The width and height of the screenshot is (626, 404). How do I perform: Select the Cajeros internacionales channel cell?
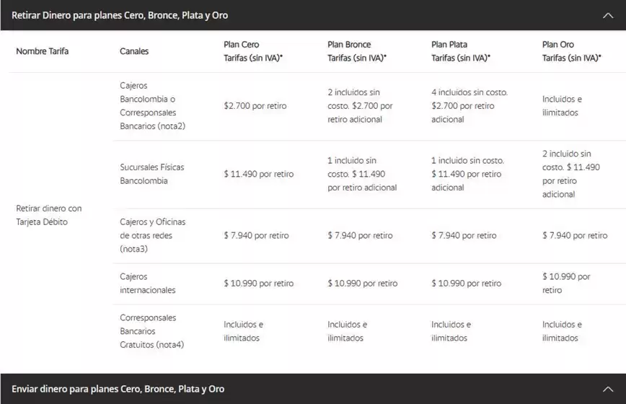[x=148, y=284]
